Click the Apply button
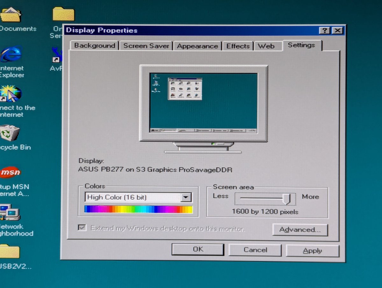Screen dimensions: 382x288 click(x=312, y=251)
